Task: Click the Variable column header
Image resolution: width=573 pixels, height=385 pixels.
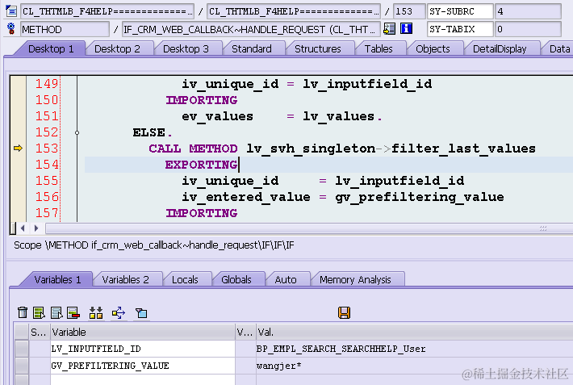Action: click(143, 332)
